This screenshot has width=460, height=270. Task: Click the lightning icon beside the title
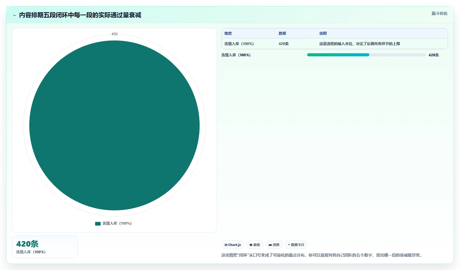point(14,15)
